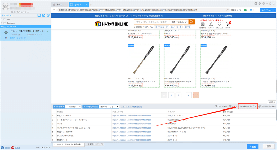This screenshot has height=150, width=277.
Task: Click the import task icon next to 全てのタスク
Action: (x=39, y=15)
